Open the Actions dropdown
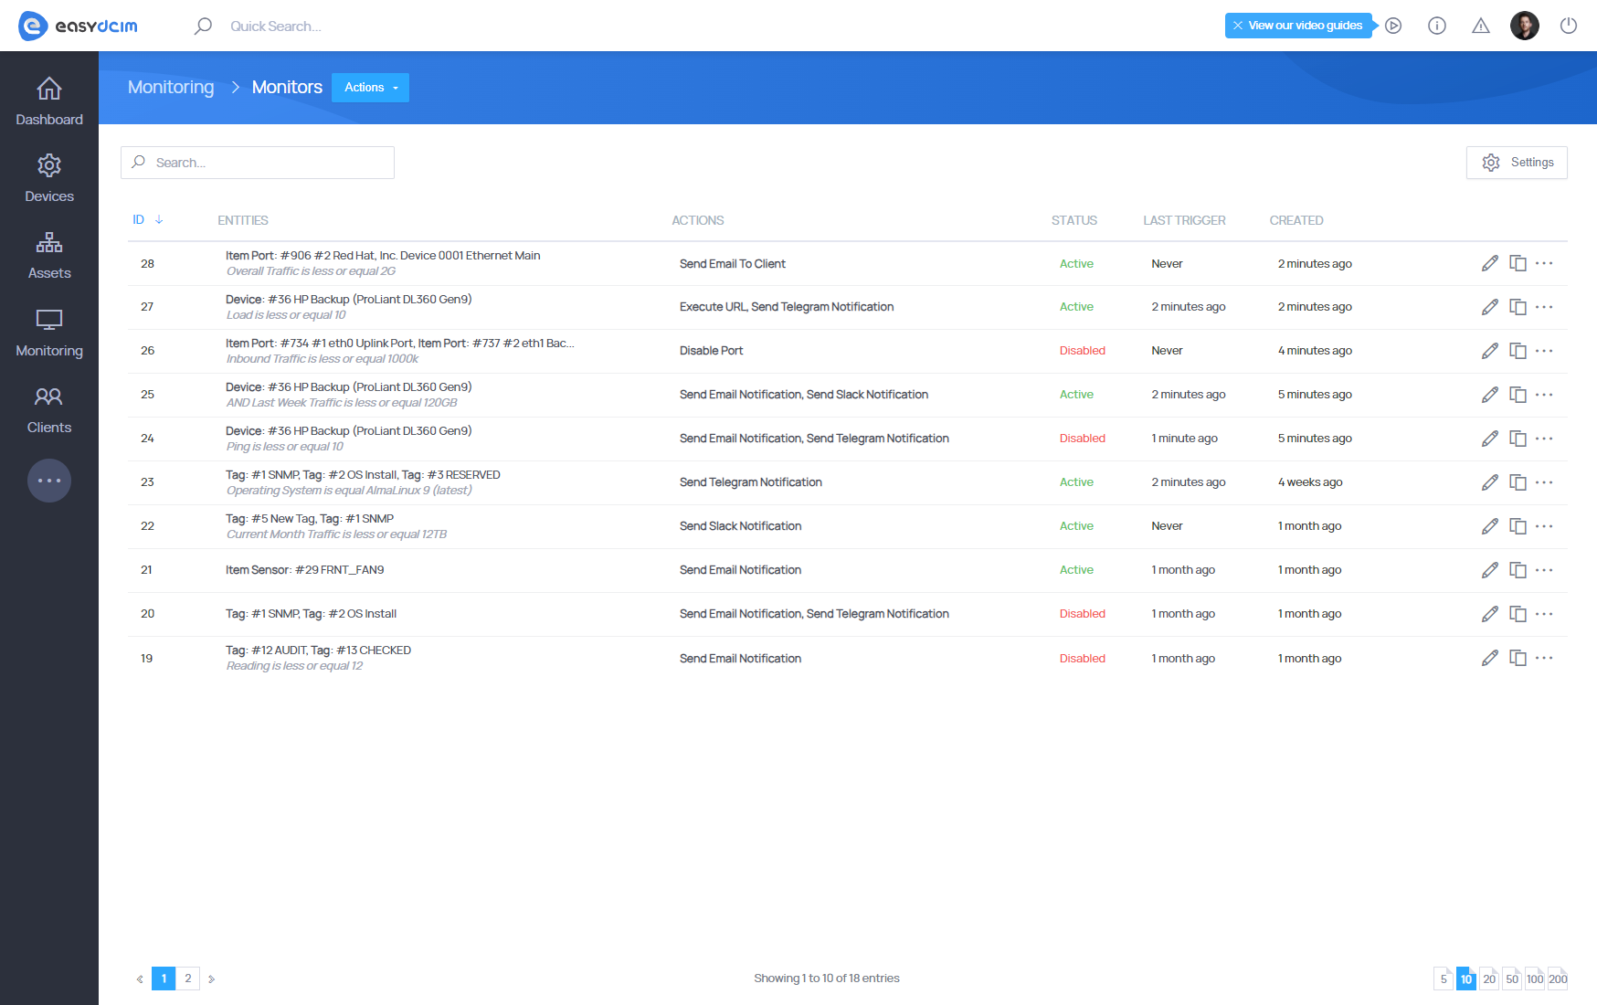This screenshot has height=1005, width=1597. click(370, 87)
